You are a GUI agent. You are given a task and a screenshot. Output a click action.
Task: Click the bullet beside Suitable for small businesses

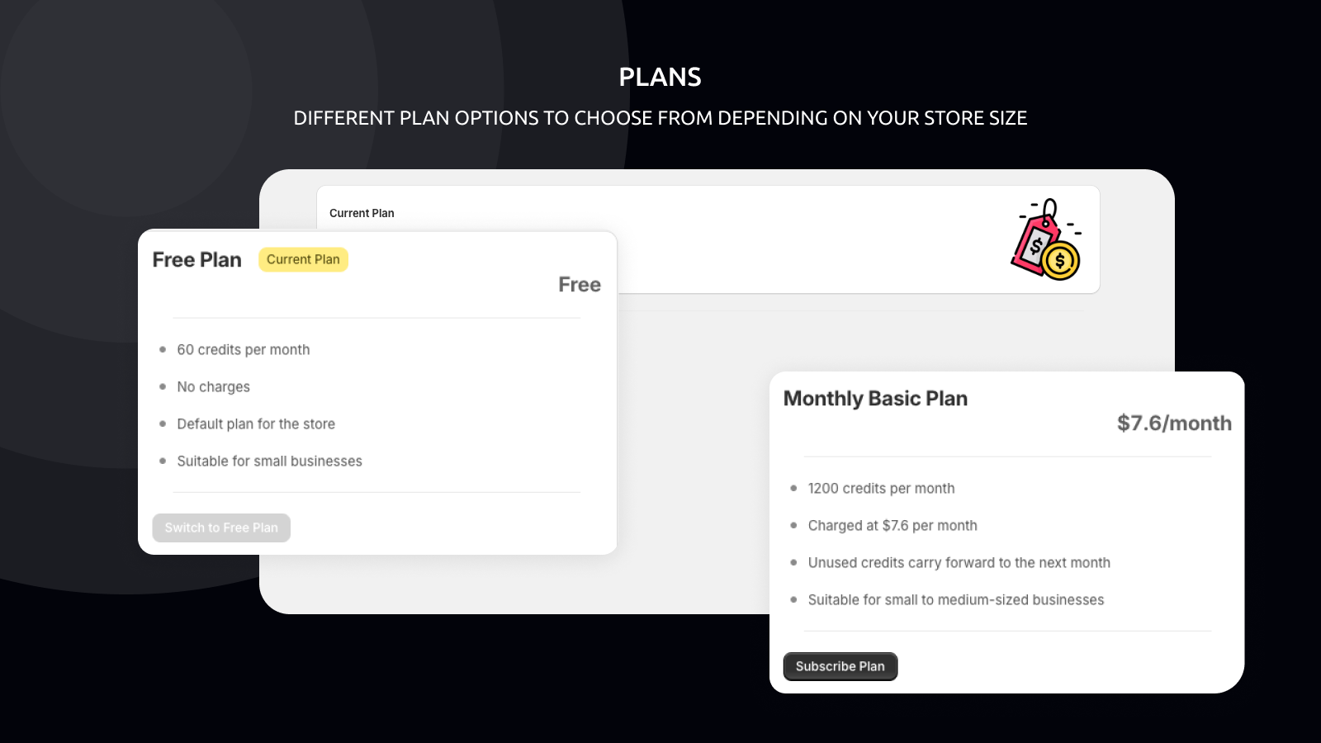[163, 461]
